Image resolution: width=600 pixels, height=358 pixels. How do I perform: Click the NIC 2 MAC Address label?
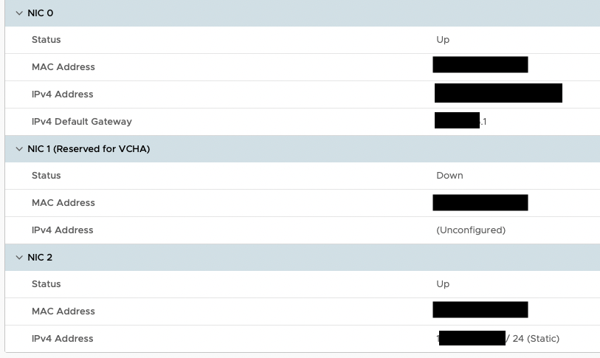[63, 311]
